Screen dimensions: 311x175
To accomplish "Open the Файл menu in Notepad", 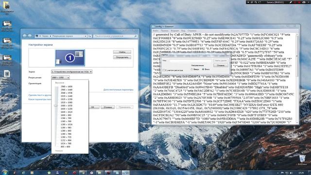I will point(155,31).
